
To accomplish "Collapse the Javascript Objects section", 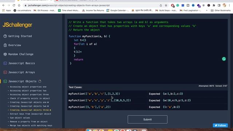I will click(x=22, y=81).
